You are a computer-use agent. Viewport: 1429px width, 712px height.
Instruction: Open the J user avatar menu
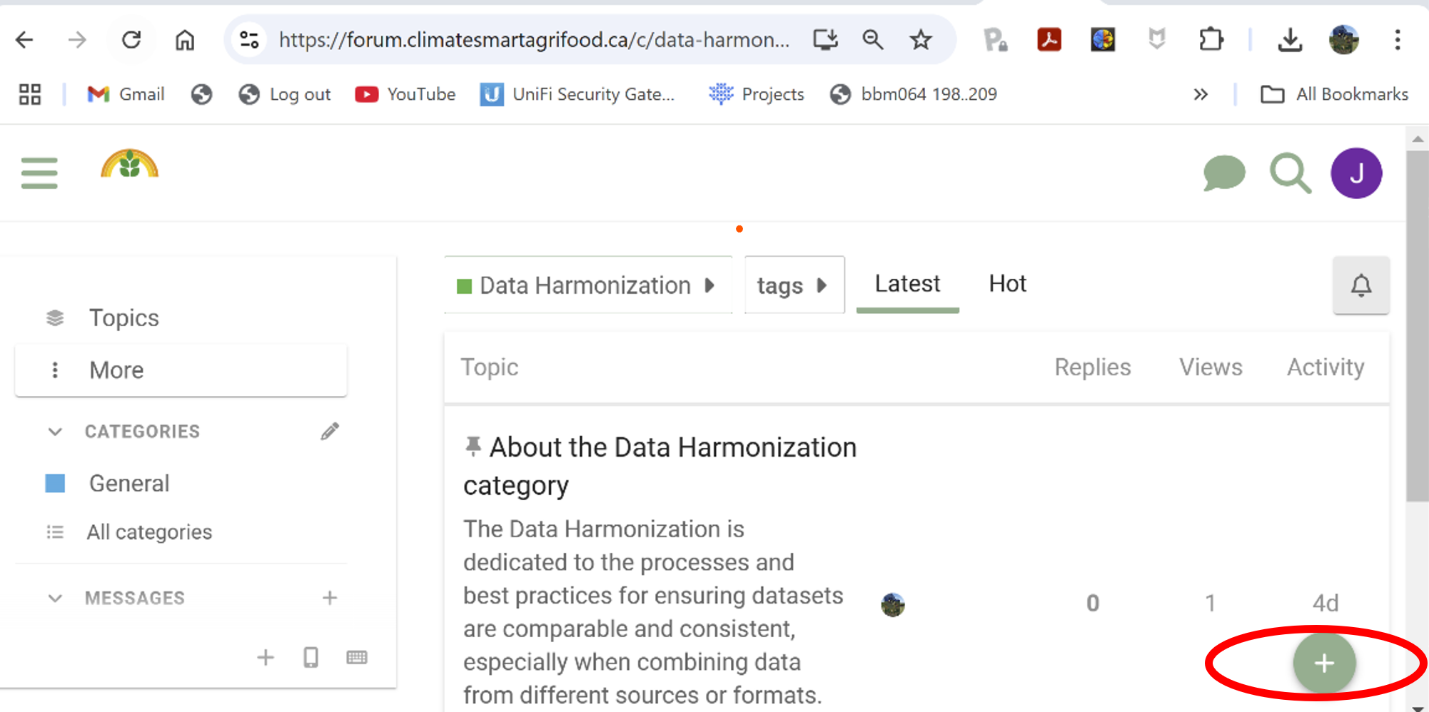click(1356, 173)
